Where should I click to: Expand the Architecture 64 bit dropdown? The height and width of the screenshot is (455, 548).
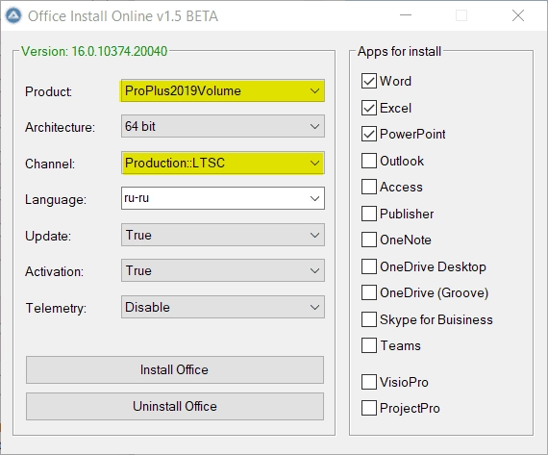223,126
